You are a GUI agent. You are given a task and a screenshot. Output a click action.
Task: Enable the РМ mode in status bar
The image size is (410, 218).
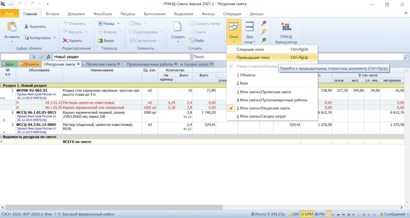click(319, 214)
